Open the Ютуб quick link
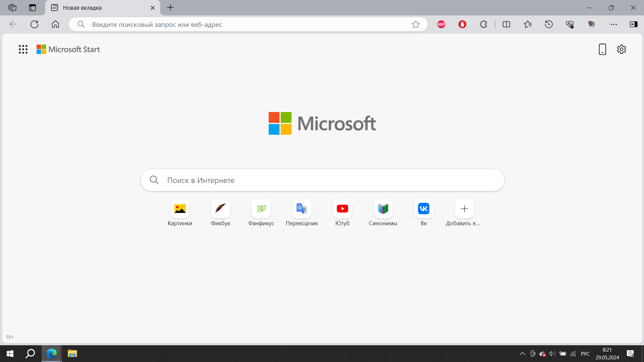 click(342, 213)
